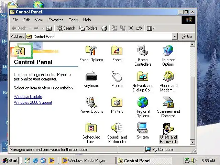The height and width of the screenshot is (165, 220).
Task: Open the View menu
Action: click(x=39, y=20)
